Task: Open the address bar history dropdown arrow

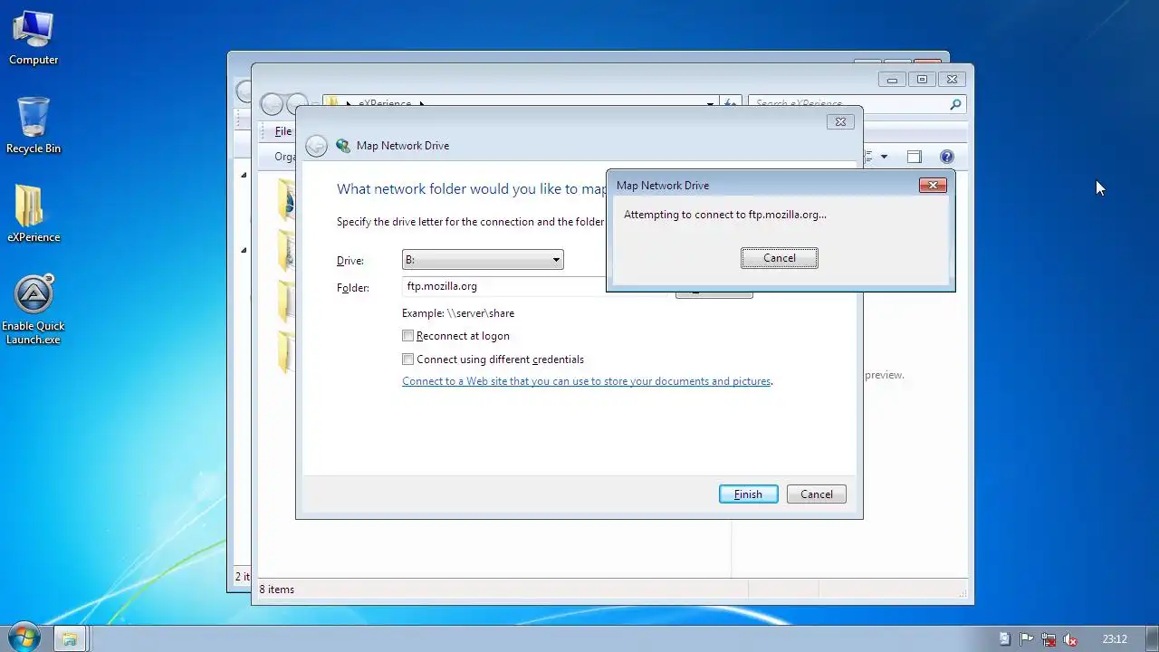Action: pos(710,104)
